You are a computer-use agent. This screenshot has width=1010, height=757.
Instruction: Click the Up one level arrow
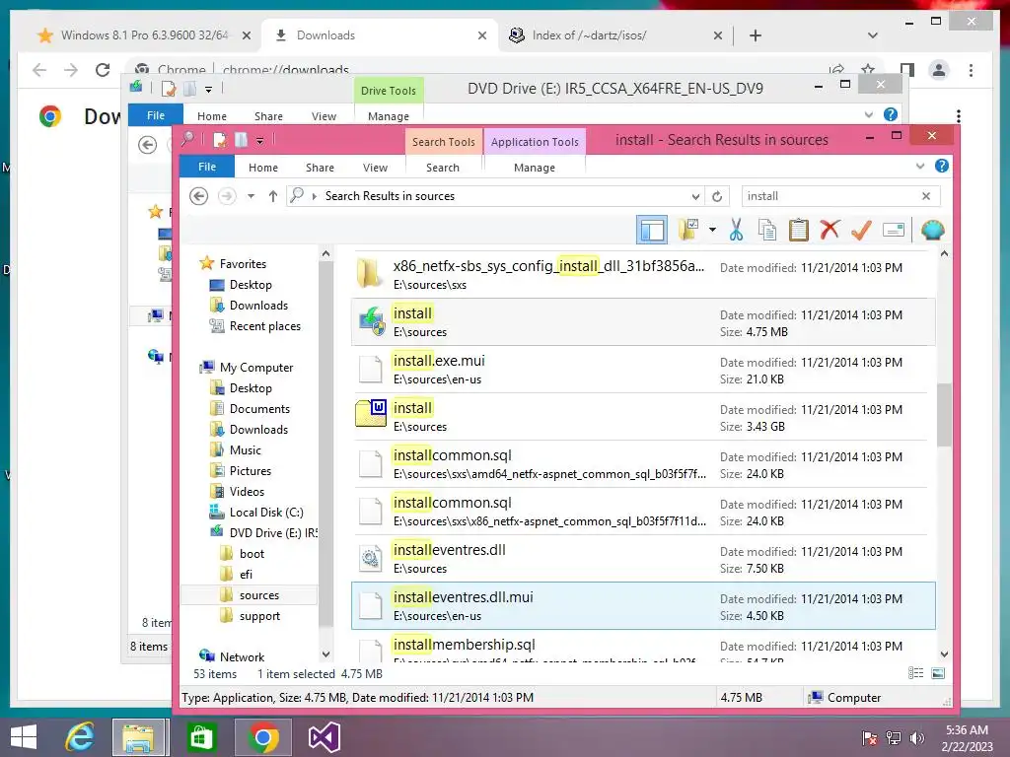tap(273, 196)
